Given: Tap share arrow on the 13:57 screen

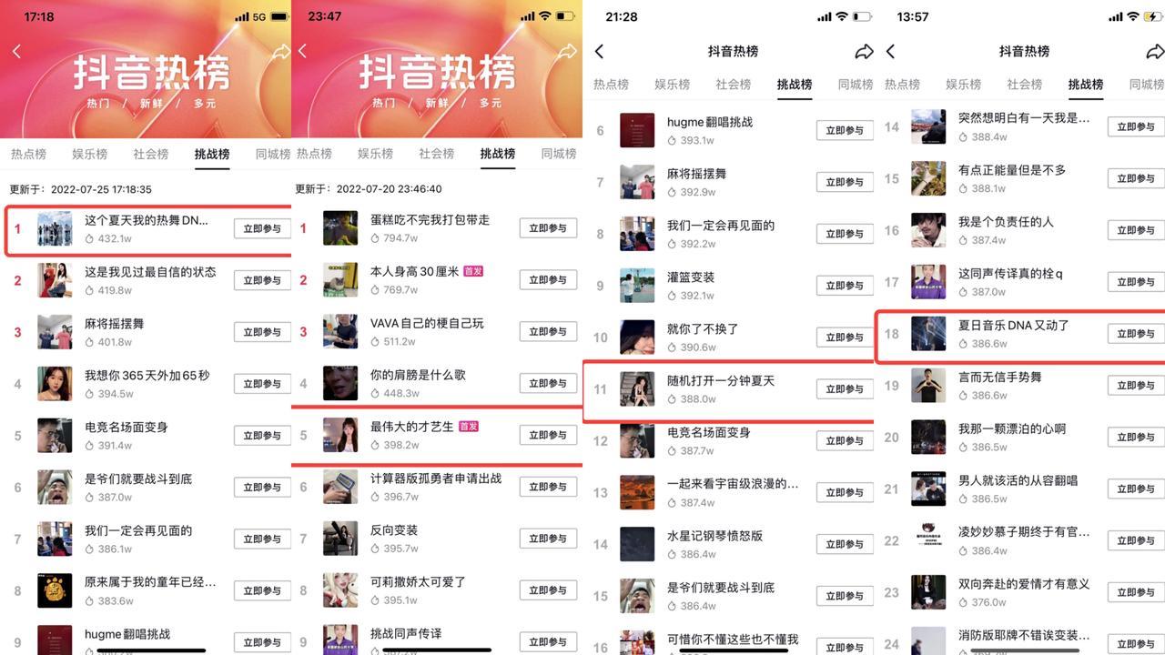Looking at the screenshot, I should click(x=1155, y=52).
